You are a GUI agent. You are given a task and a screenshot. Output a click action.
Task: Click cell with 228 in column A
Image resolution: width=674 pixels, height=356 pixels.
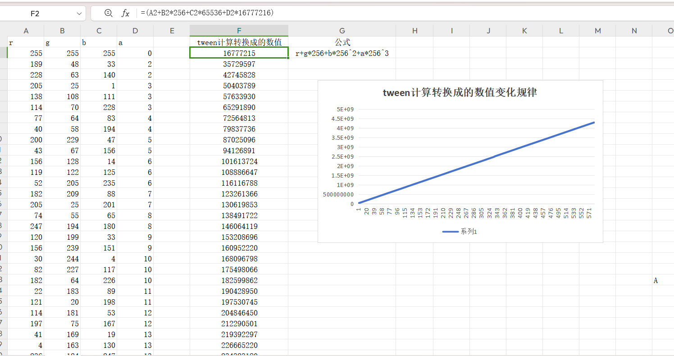tap(26, 75)
